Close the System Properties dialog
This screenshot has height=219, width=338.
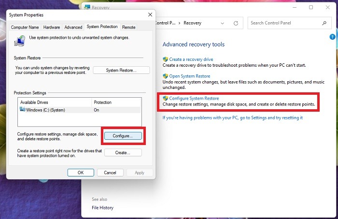coord(150,15)
